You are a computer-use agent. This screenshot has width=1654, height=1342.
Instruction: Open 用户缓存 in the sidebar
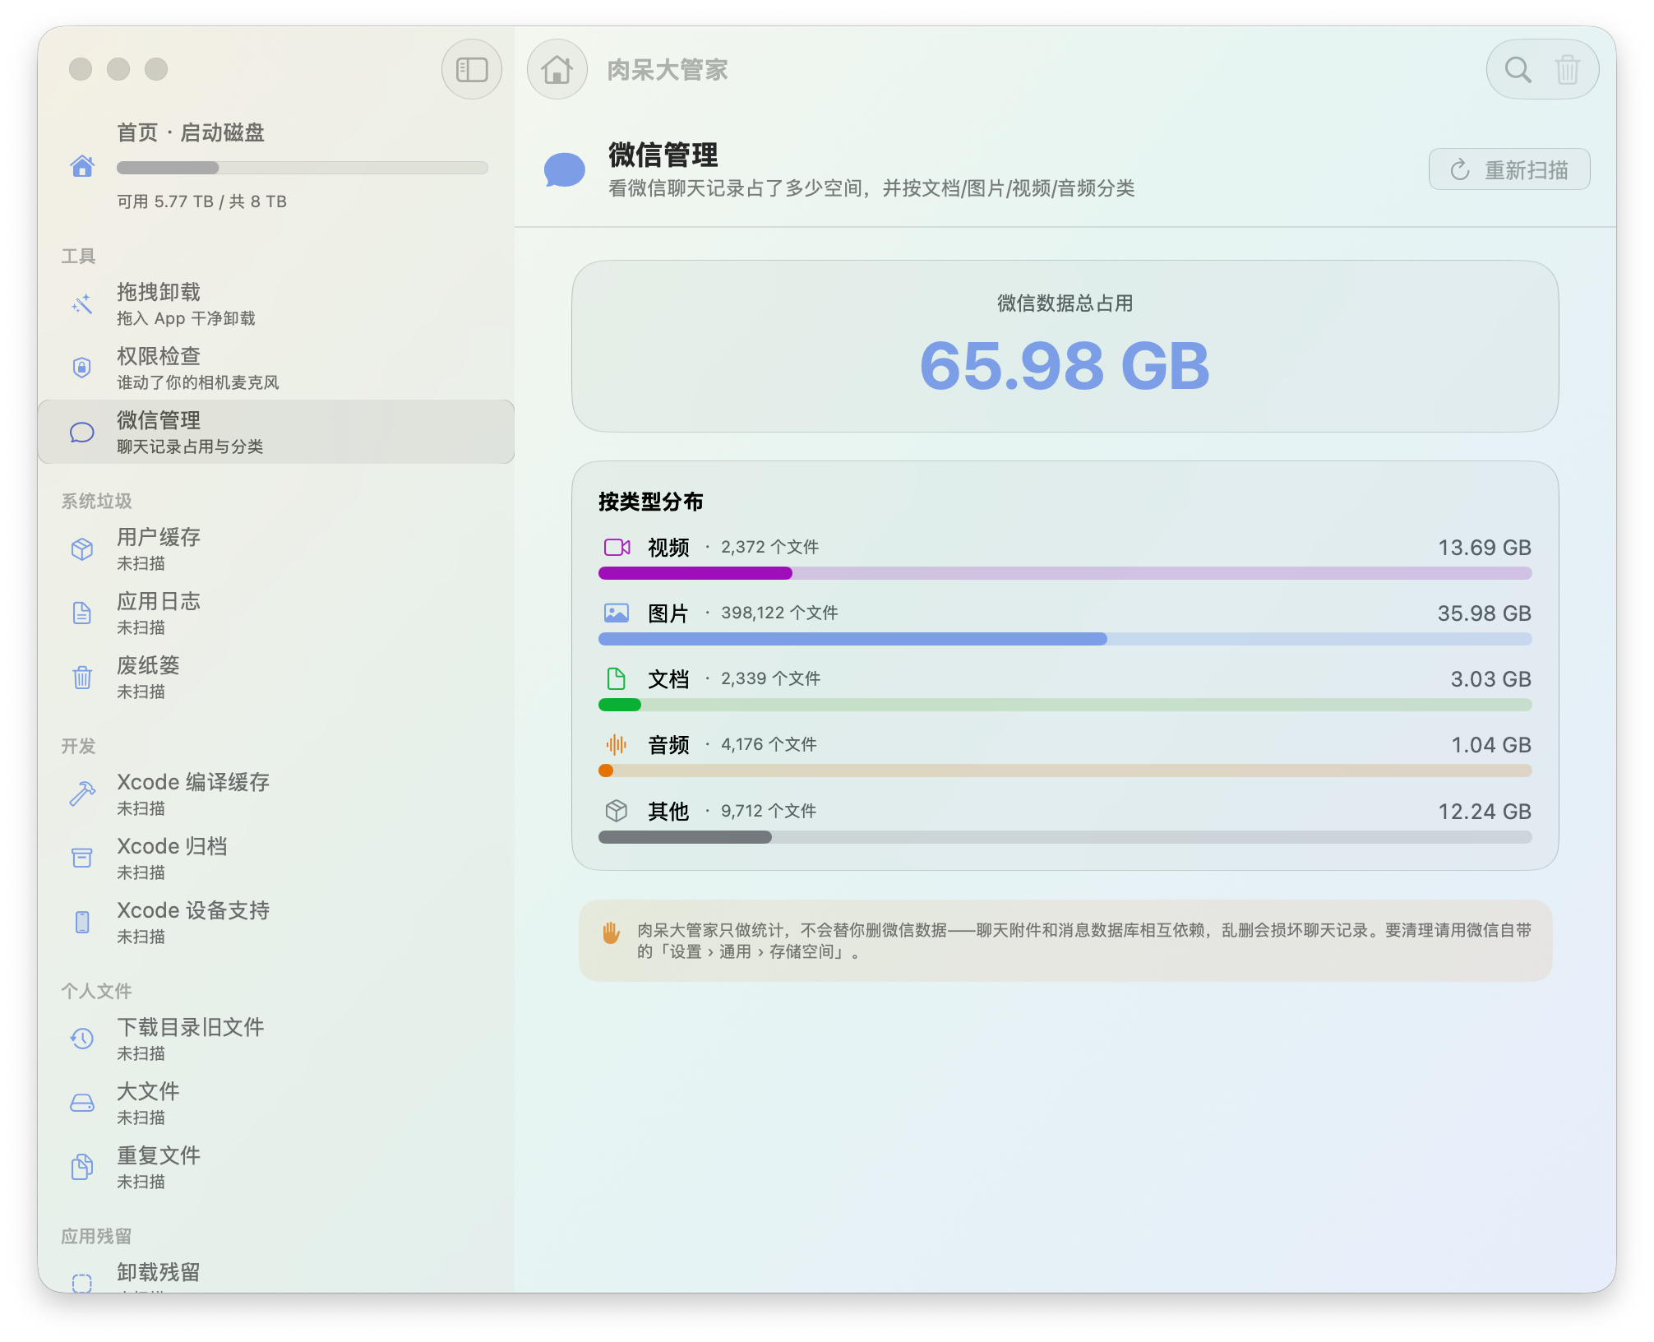tap(276, 549)
